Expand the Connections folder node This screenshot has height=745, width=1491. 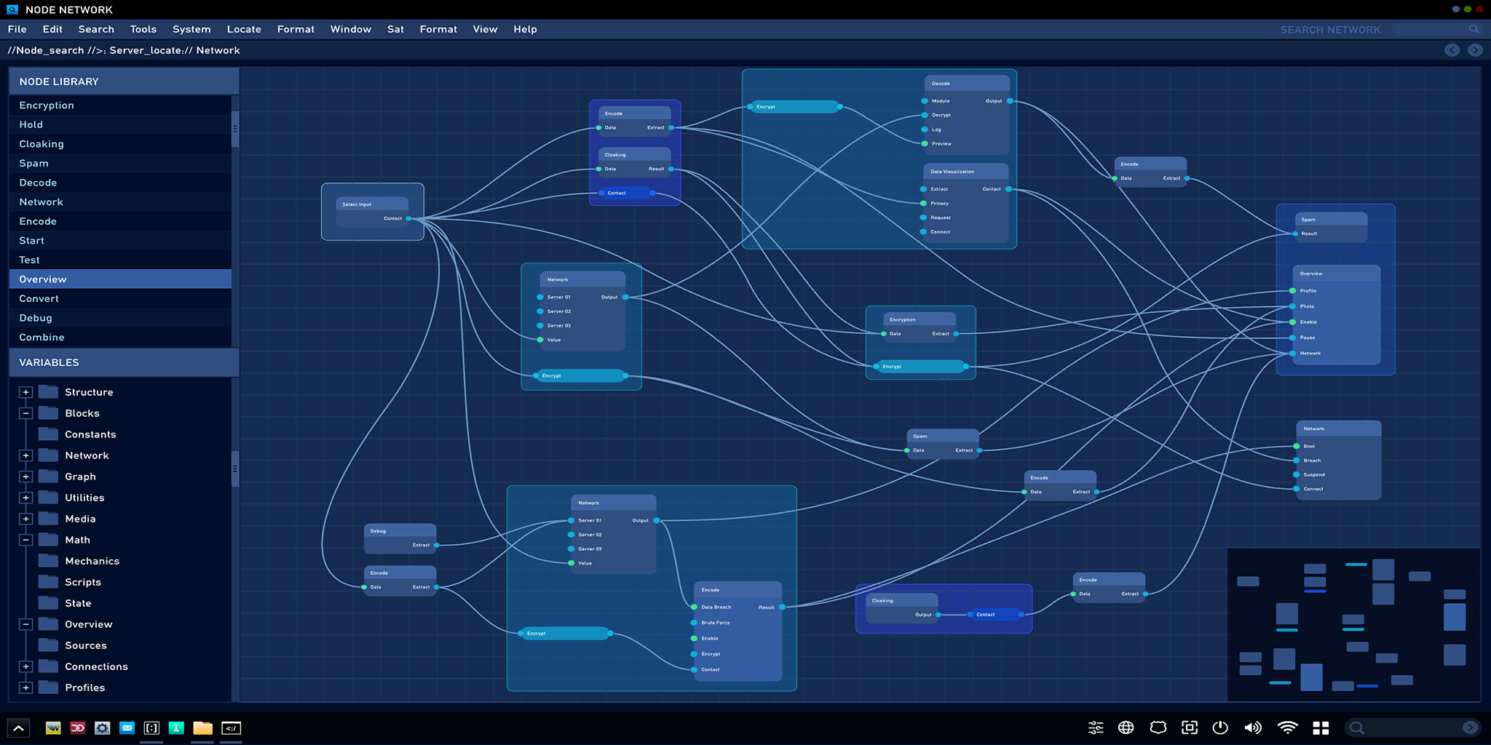click(26, 666)
